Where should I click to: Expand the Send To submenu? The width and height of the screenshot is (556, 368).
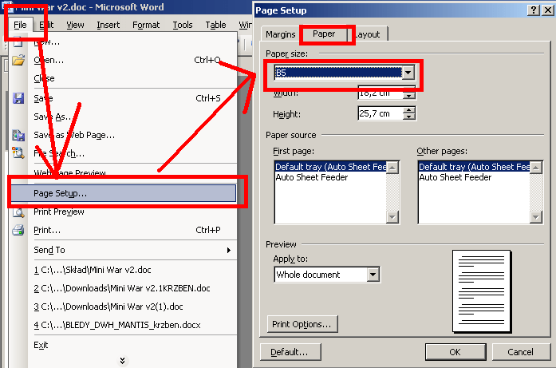pyautogui.click(x=228, y=250)
